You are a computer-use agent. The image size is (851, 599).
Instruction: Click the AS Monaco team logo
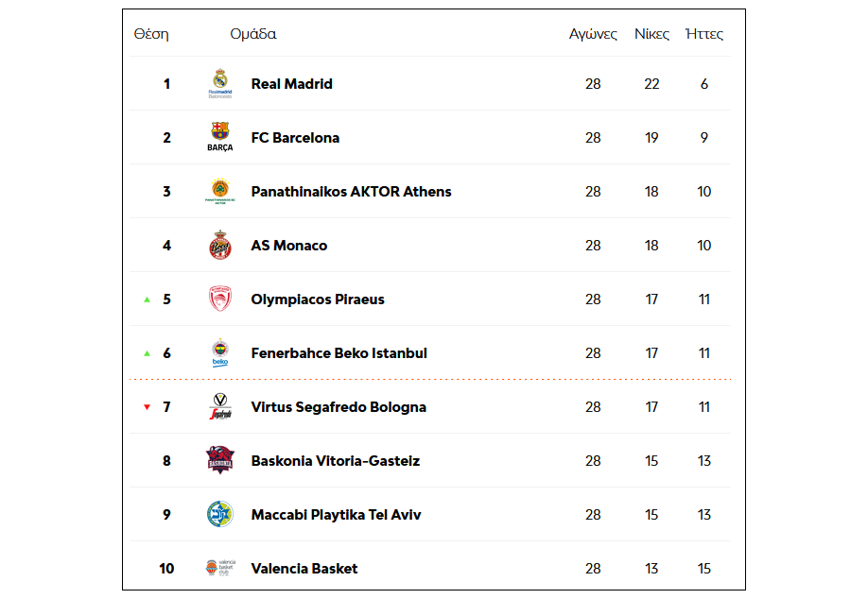point(219,246)
